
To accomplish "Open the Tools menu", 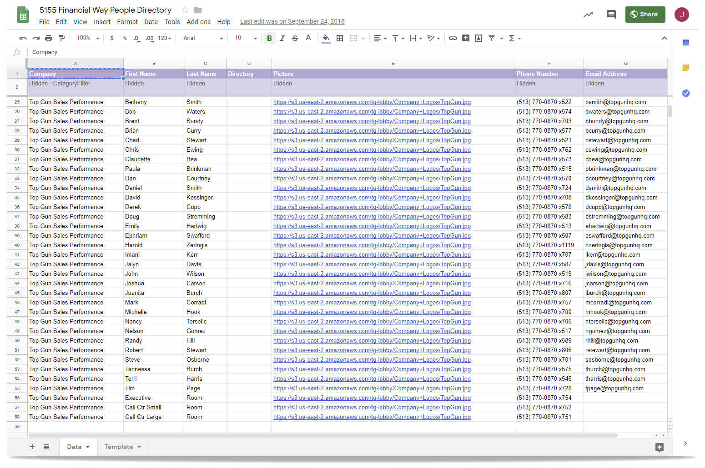I will (x=172, y=22).
